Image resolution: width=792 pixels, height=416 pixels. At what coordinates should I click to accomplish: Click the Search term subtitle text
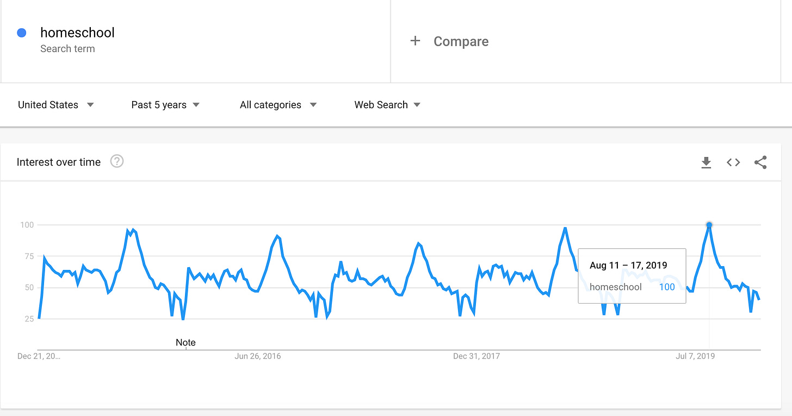[x=67, y=49]
